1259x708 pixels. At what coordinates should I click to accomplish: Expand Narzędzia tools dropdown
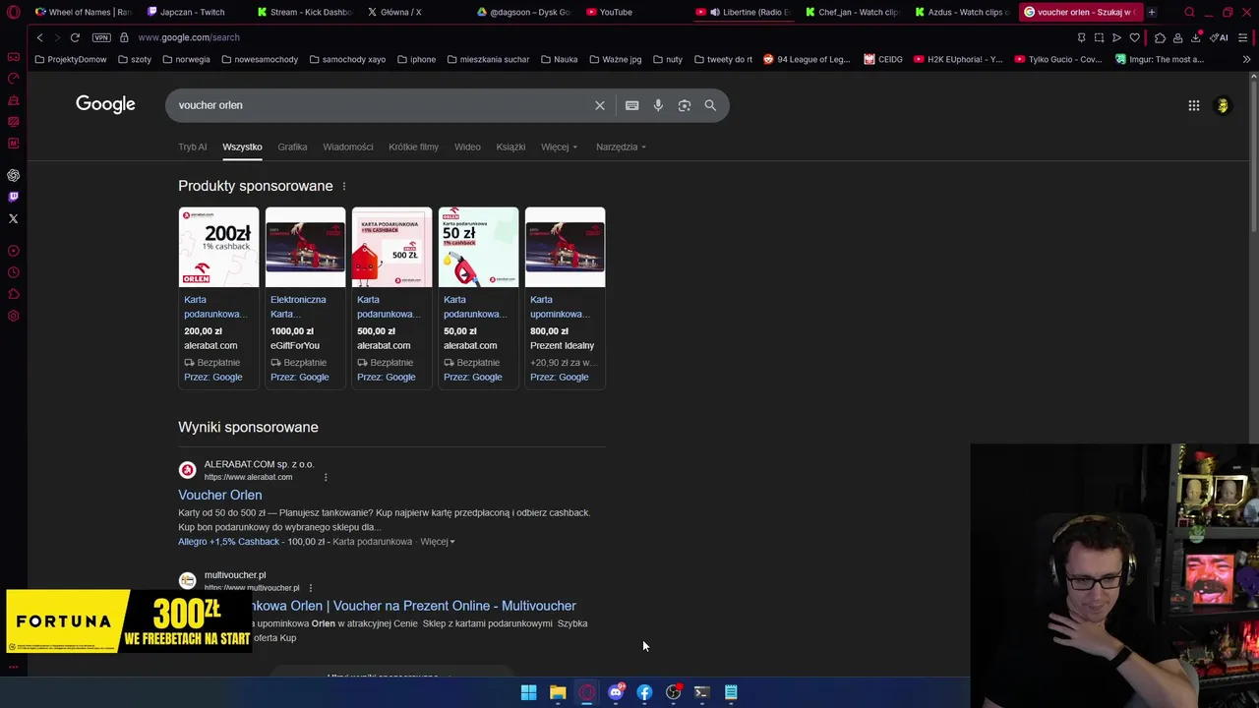pyautogui.click(x=621, y=147)
